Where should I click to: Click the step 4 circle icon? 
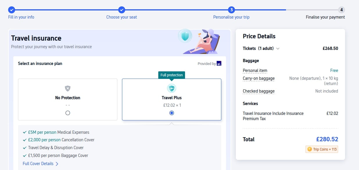click(341, 10)
